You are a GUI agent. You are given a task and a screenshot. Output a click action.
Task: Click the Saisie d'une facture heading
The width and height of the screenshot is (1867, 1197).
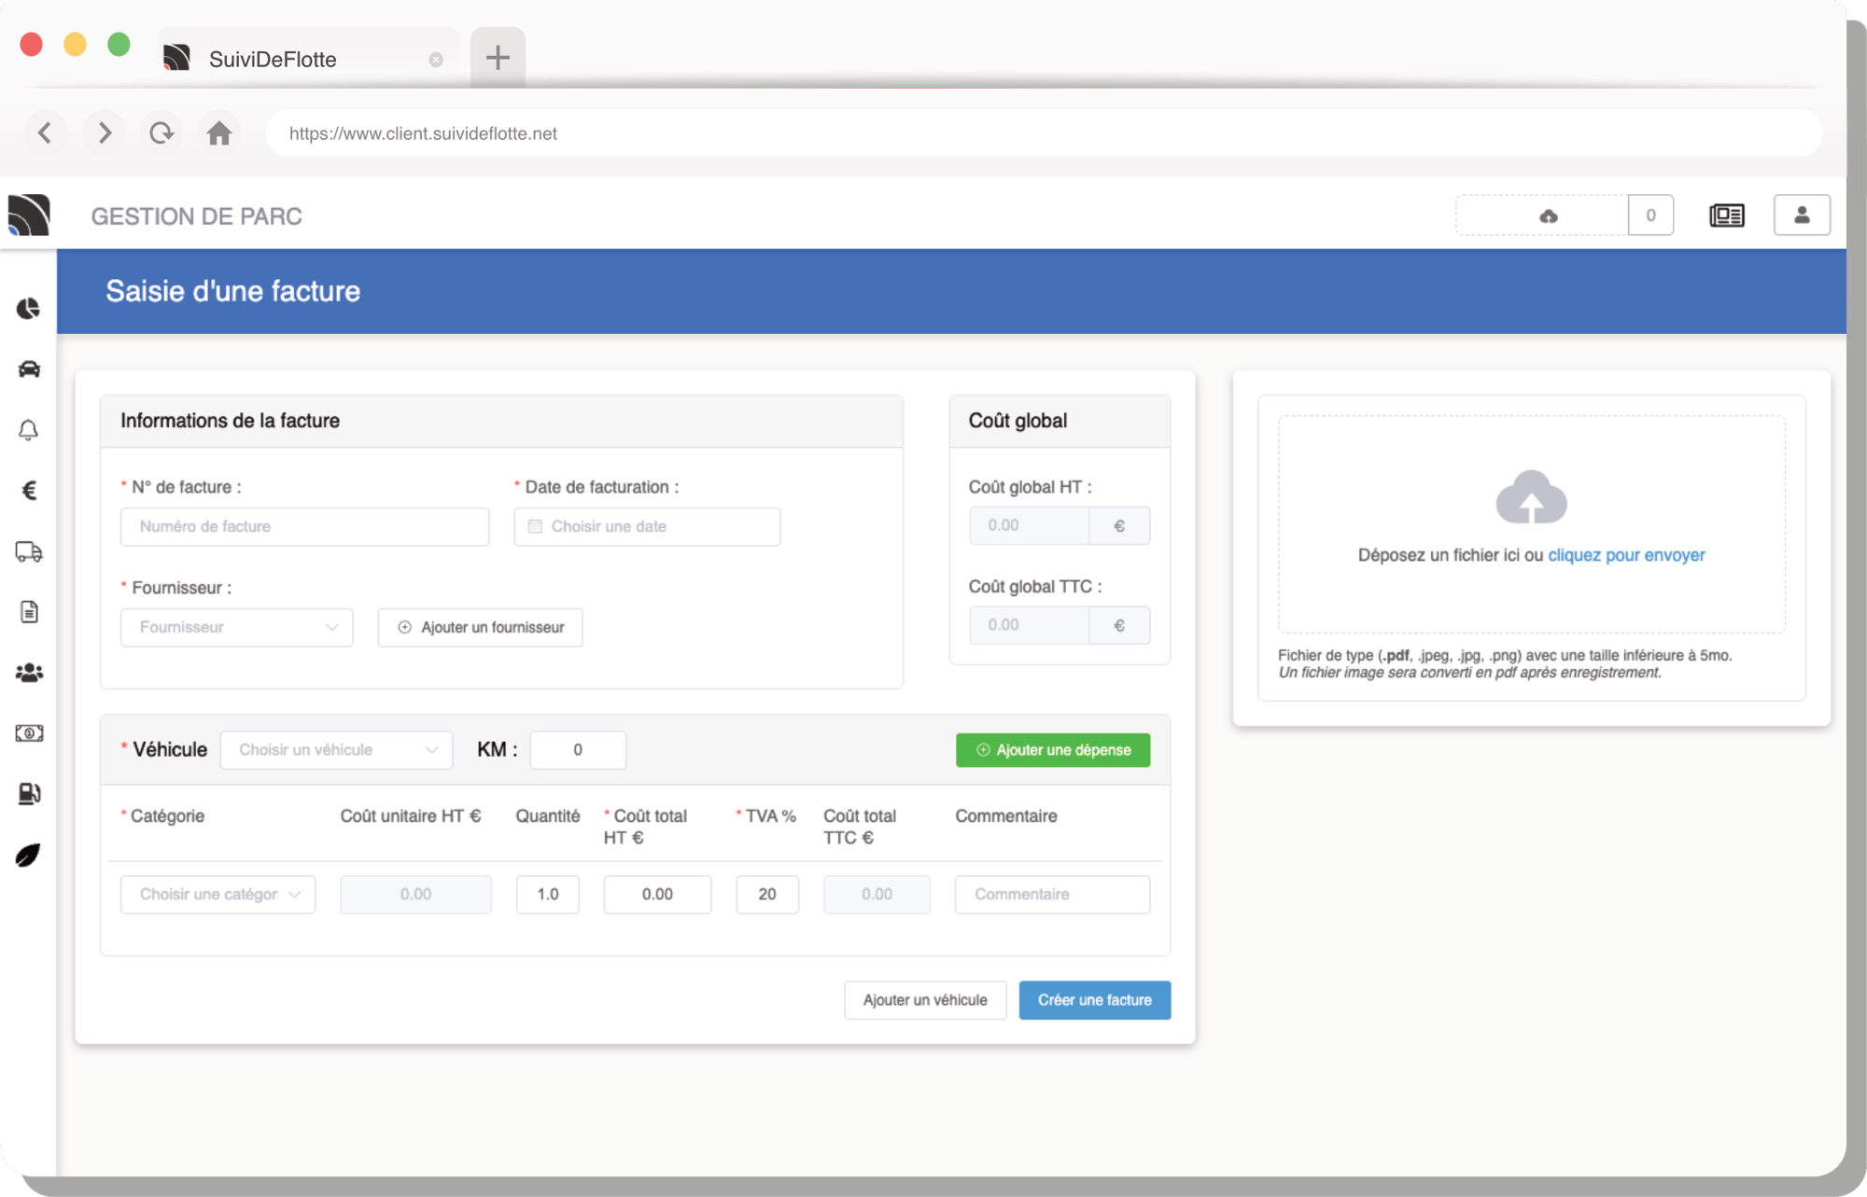click(233, 291)
